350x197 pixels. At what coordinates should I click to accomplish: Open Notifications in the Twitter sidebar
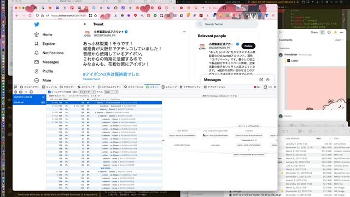click(x=49, y=53)
